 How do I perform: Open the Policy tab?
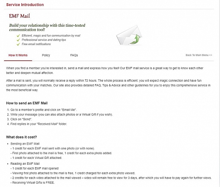pos(46,55)
